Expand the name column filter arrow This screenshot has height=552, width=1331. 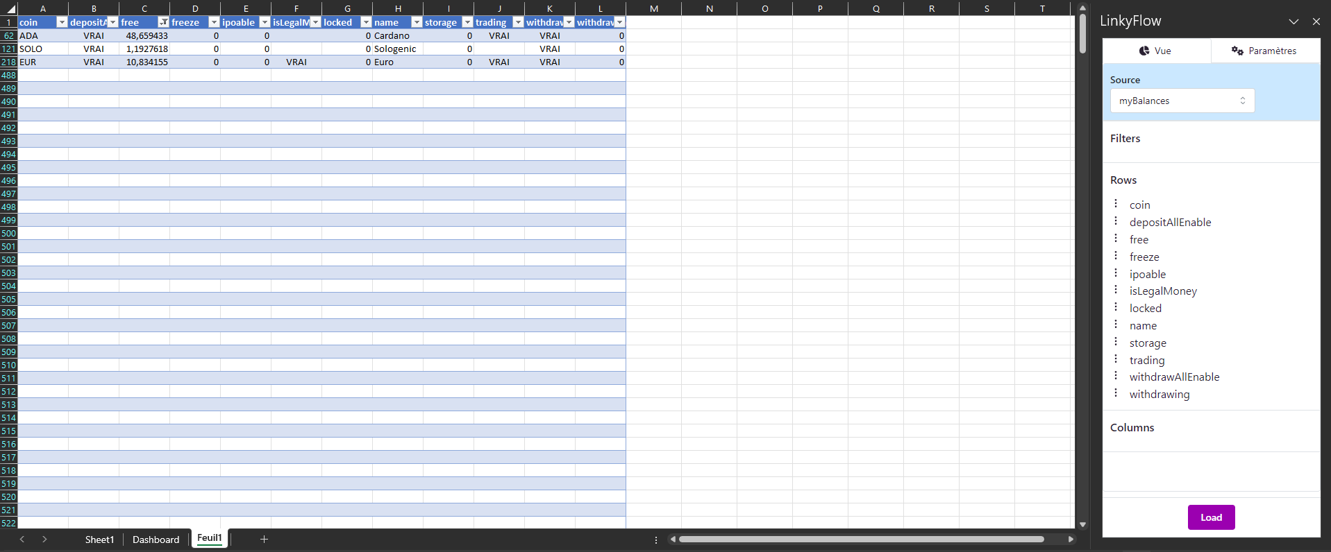coord(417,22)
